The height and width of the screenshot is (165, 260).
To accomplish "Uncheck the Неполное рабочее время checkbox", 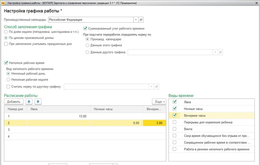I will [x=6, y=63].
